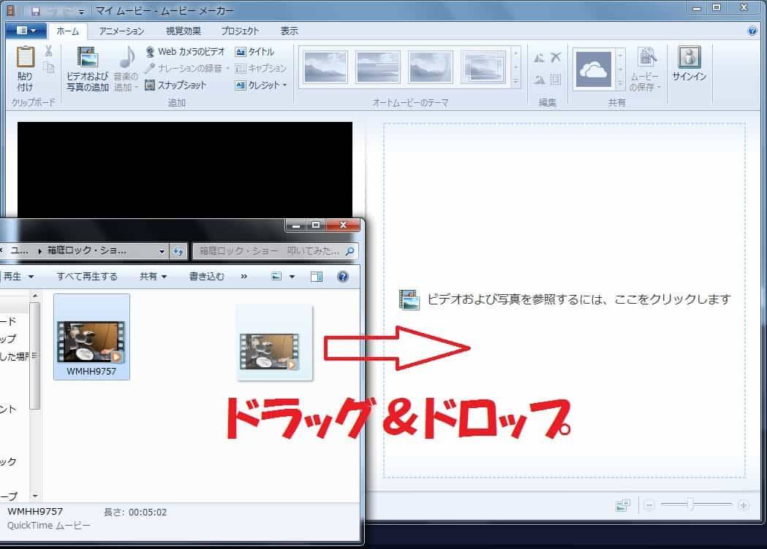The height and width of the screenshot is (549, 767).
Task: Open the address bar folder dropdown
Action: [163, 250]
